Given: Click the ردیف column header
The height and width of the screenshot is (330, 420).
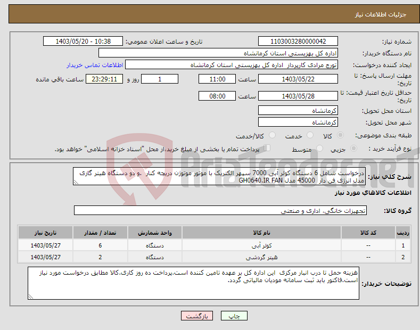Looking at the screenshot, I should (x=403, y=233).
